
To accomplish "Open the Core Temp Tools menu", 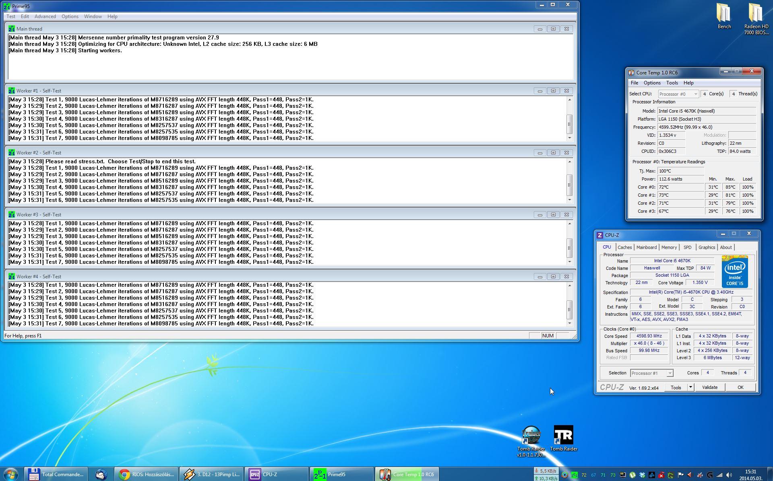I will 672,83.
